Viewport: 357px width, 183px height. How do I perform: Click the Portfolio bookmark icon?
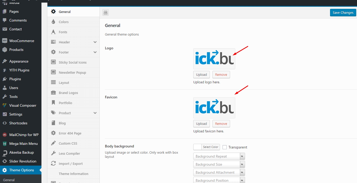[x=53, y=103]
